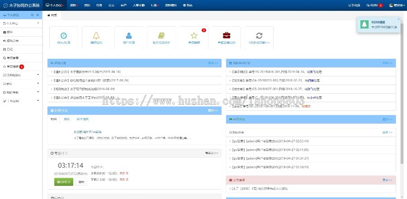The image size is (407, 199).
Task: Open the gear 系统 top menu
Action: tap(188, 5)
